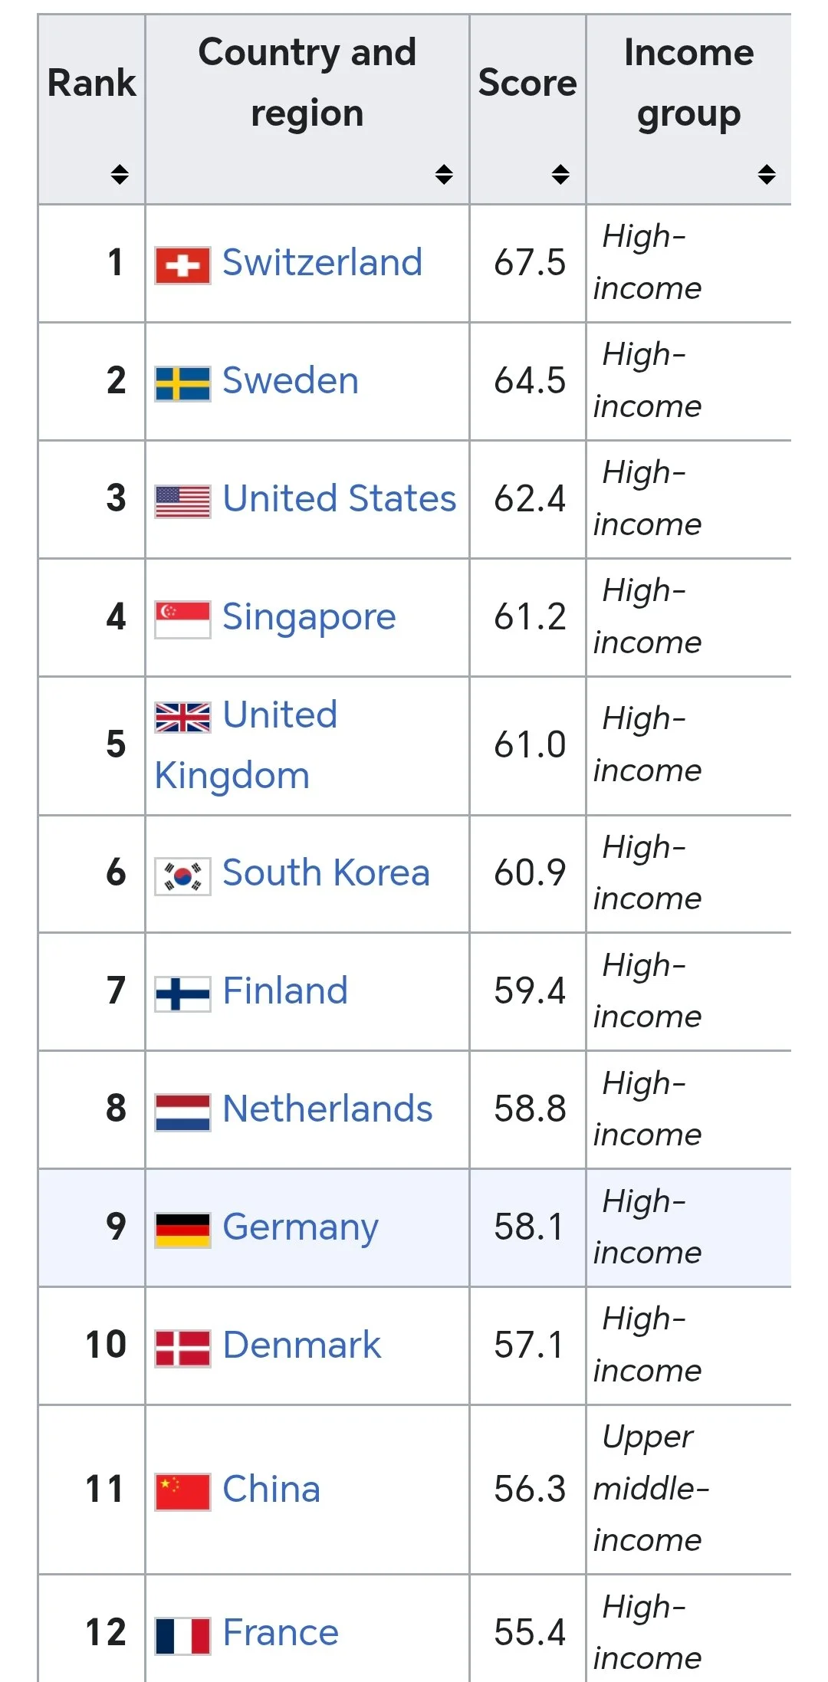
Task: Sort table by Rank column arrows
Action: 120,174
